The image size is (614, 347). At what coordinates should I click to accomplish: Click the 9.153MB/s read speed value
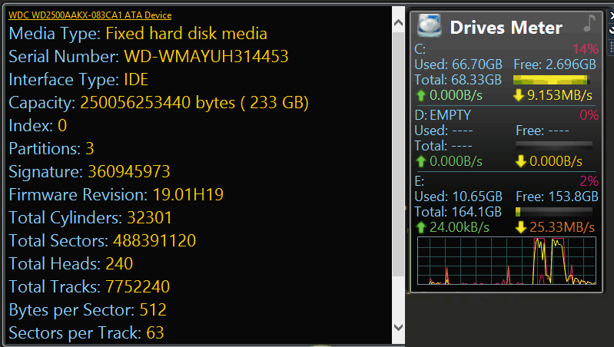[x=559, y=95]
